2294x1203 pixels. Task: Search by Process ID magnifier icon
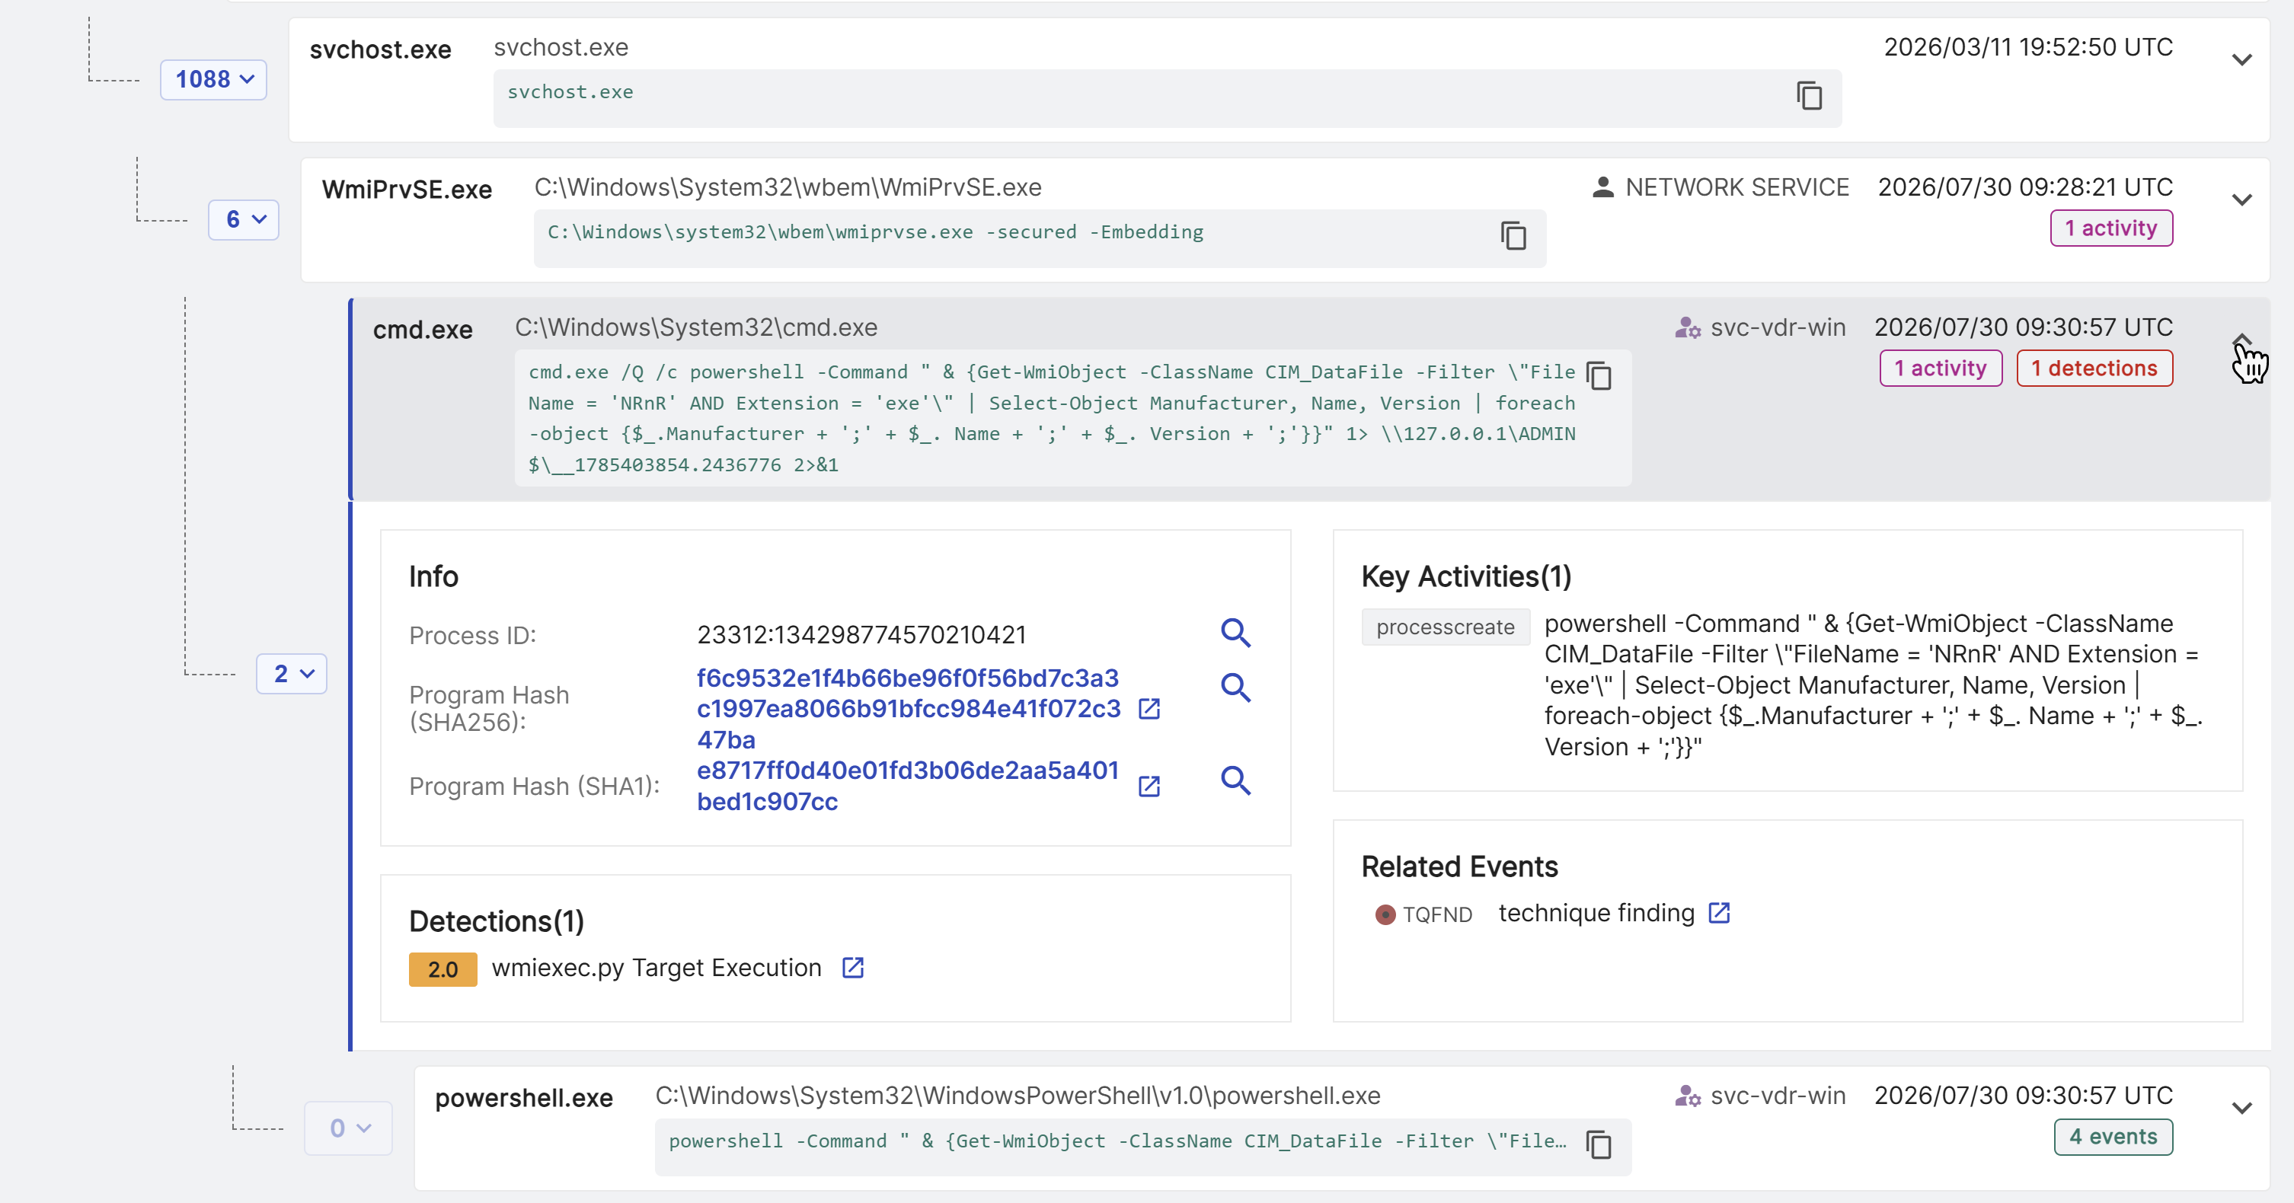[x=1235, y=633]
